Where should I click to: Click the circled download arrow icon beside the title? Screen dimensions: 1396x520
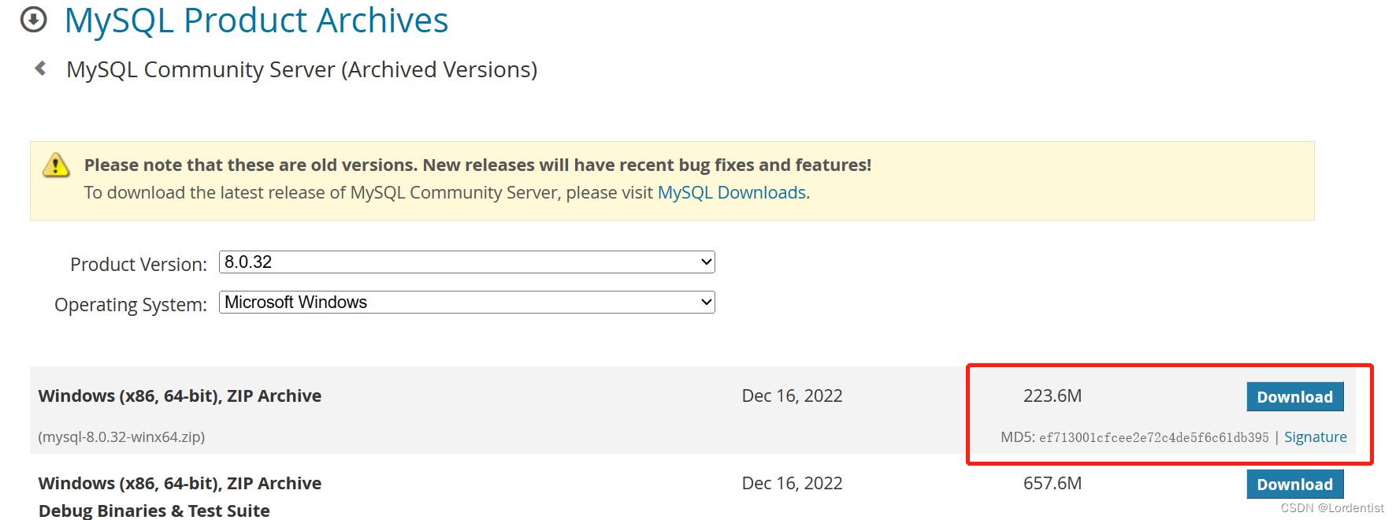(x=33, y=20)
